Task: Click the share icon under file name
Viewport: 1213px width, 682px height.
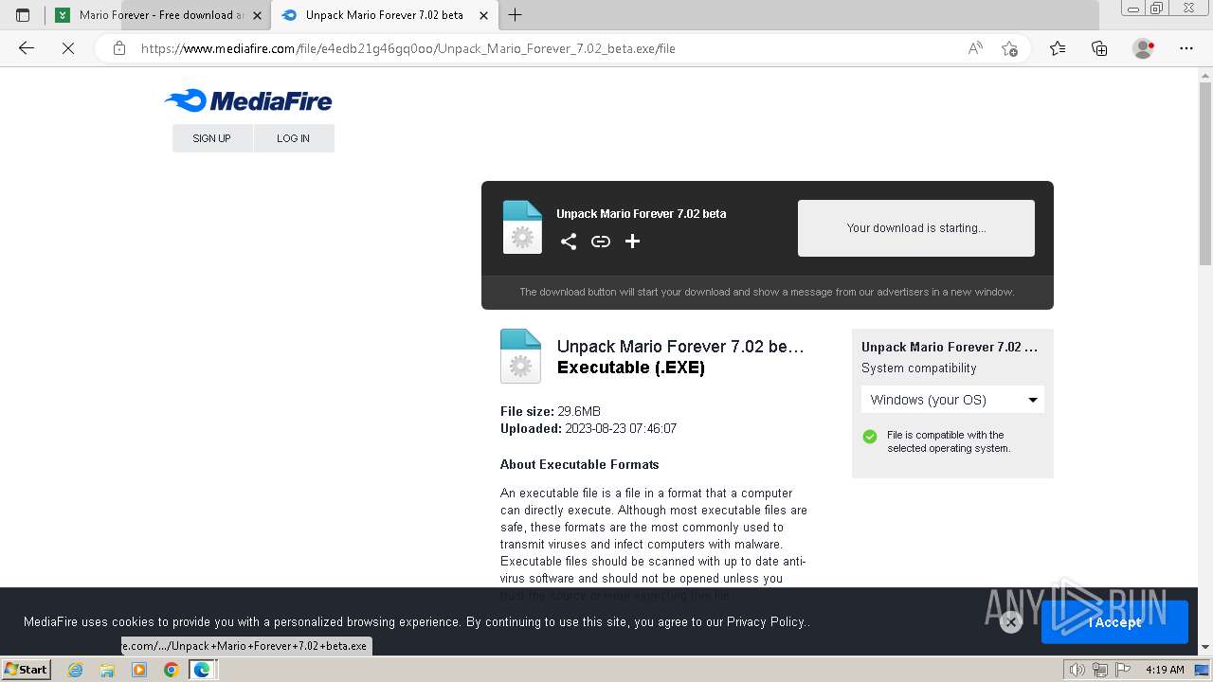Action: click(569, 242)
